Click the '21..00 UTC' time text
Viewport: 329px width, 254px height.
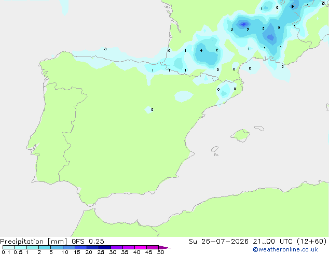pos(272,242)
